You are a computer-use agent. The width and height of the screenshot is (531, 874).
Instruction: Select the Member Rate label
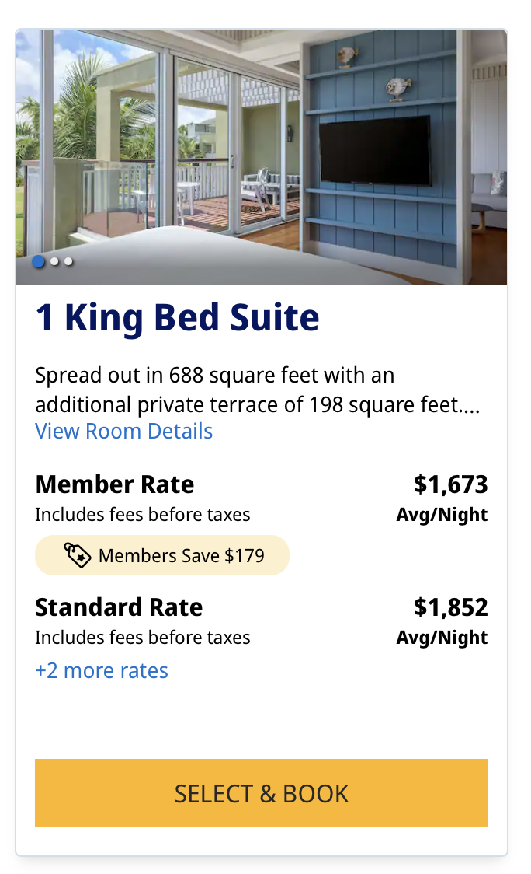[x=115, y=484]
